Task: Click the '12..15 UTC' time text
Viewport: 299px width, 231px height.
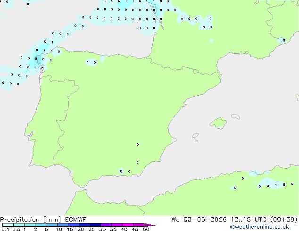Action: tap(249, 220)
